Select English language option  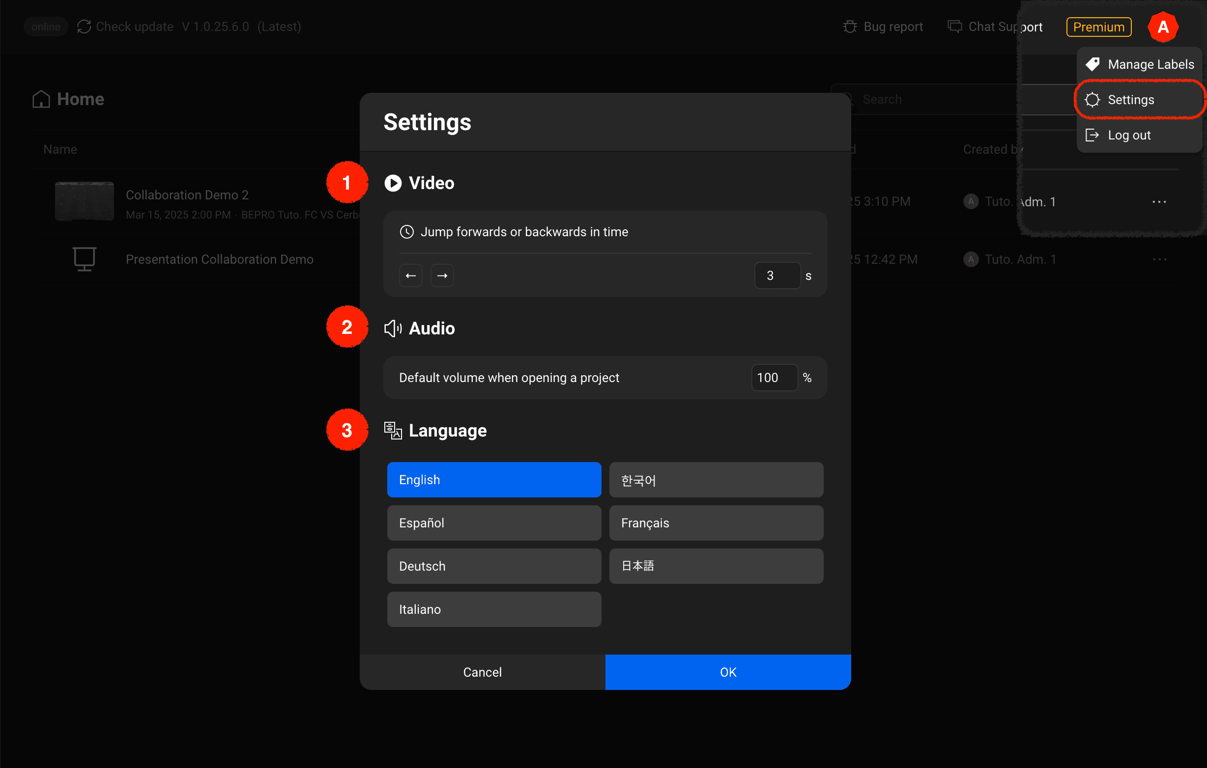point(494,480)
